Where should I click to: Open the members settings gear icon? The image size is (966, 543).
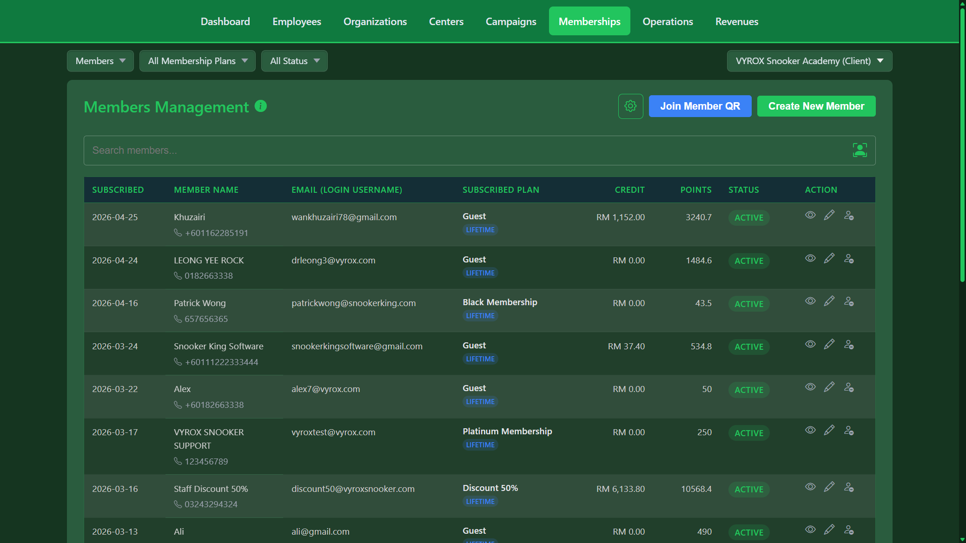[x=630, y=106]
